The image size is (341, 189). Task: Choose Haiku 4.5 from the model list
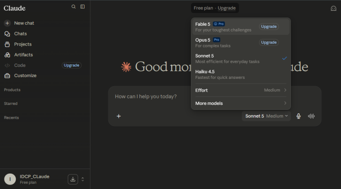241,74
